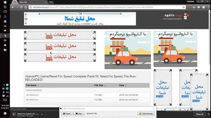Download the rld-nfstrb.iso file
This screenshot has width=211, height=118.
click(32, 100)
